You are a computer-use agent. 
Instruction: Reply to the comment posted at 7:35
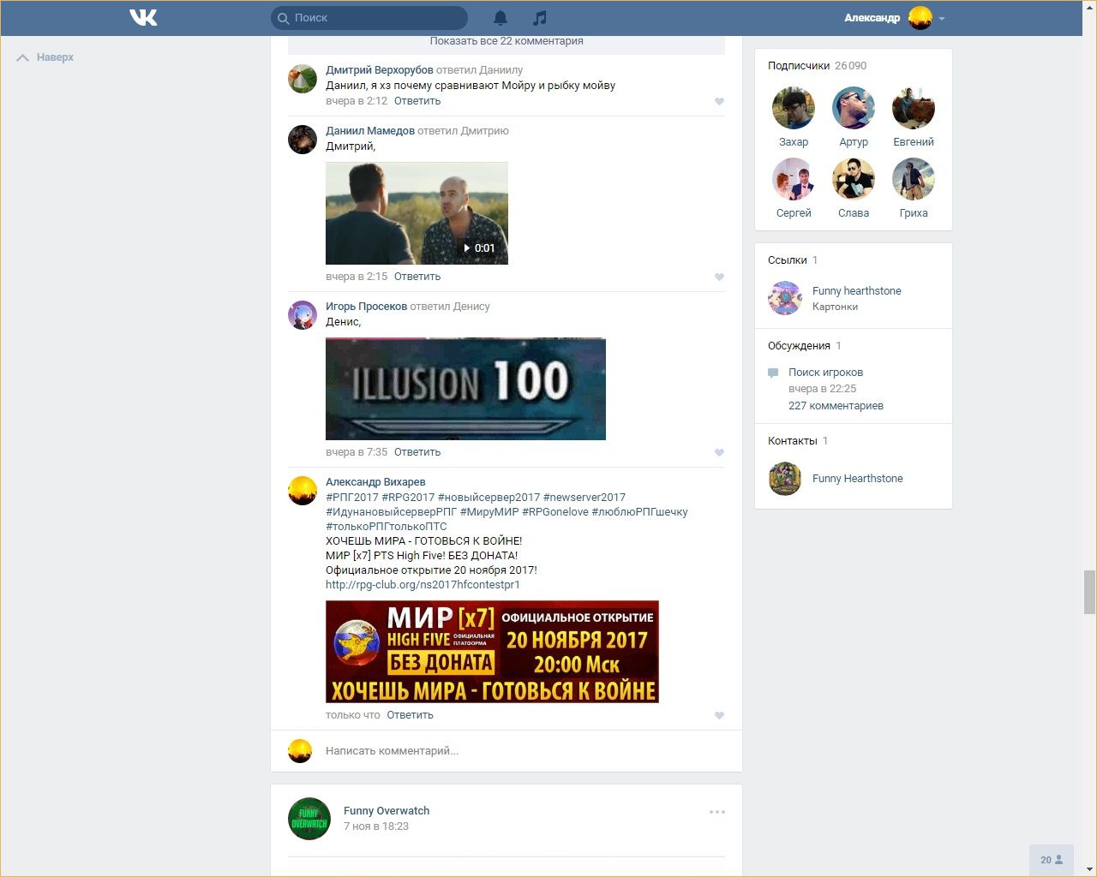point(417,452)
